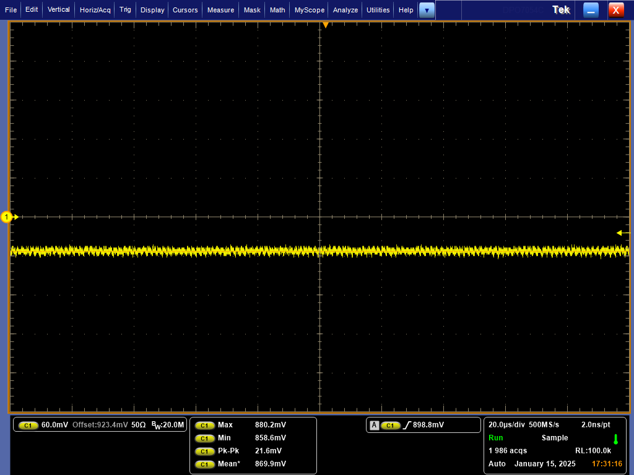Open the Cursors menu
The width and height of the screenshot is (634, 475).
[x=185, y=10]
